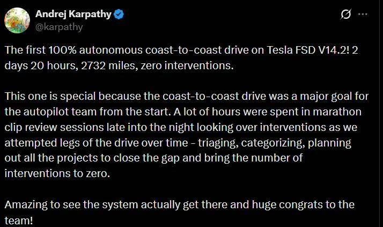Image resolution: width=383 pixels, height=227 pixels.
Task: Open the three-dot more options menu
Action: tap(365, 15)
